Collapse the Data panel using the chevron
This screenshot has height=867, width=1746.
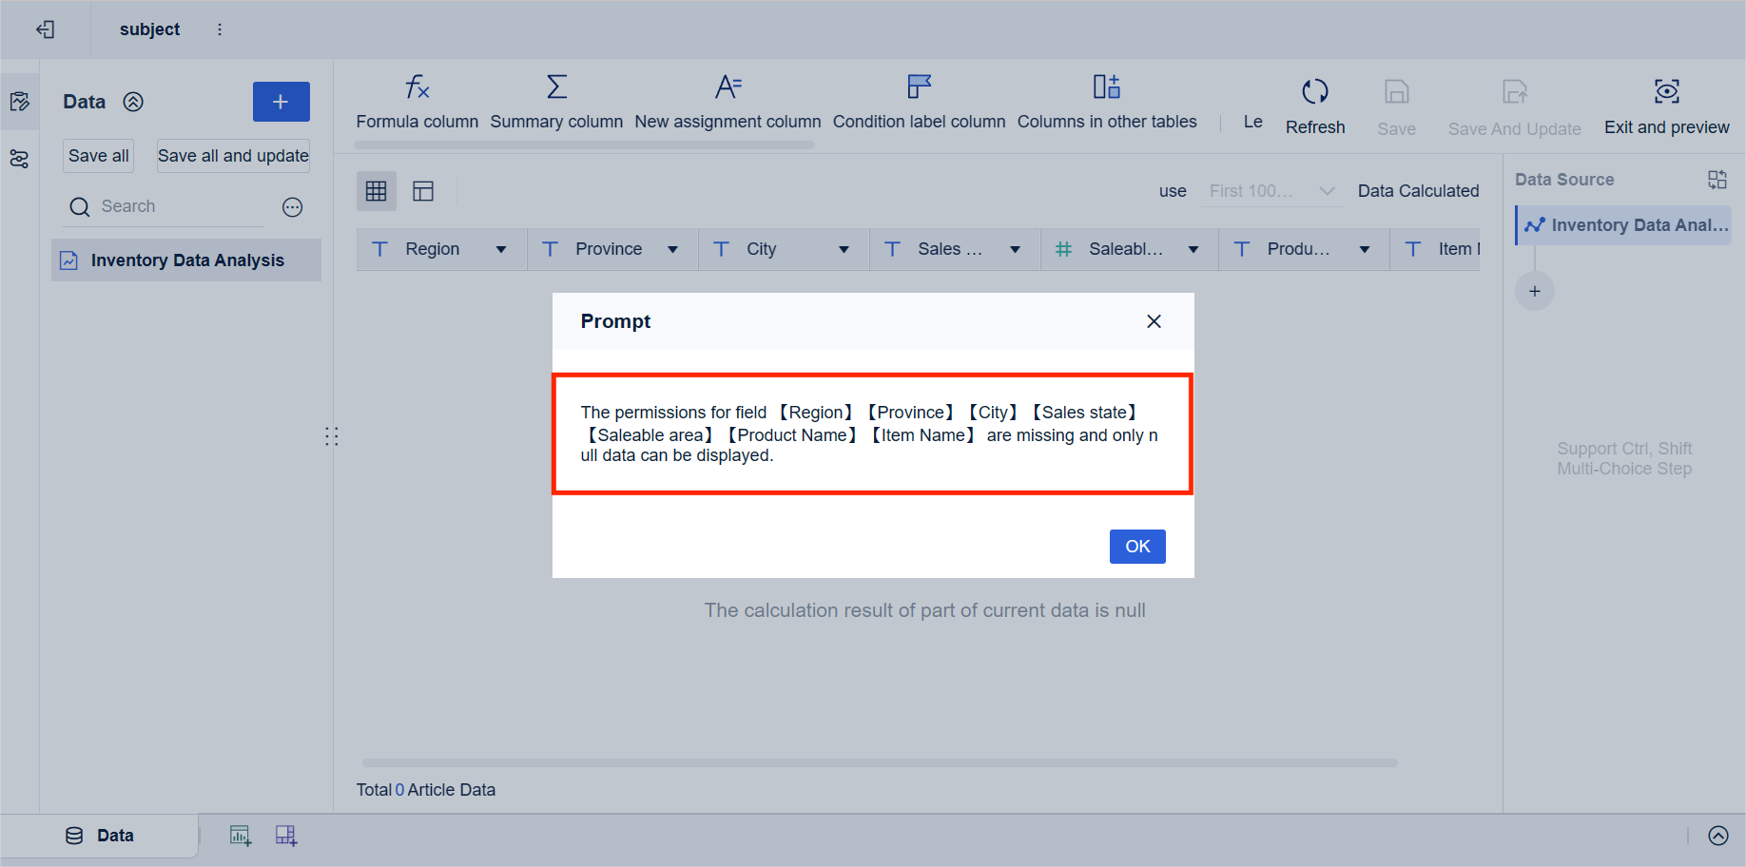pyautogui.click(x=133, y=102)
